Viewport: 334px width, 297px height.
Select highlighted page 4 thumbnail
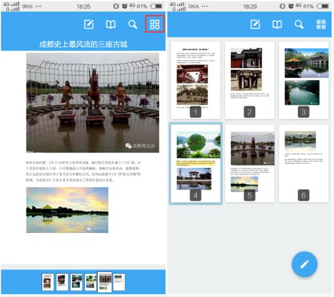[195, 164]
